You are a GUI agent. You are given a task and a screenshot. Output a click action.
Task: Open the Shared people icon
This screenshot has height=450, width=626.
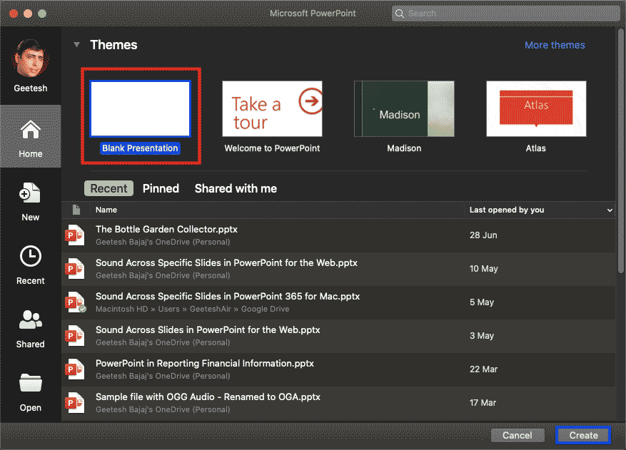pos(30,321)
